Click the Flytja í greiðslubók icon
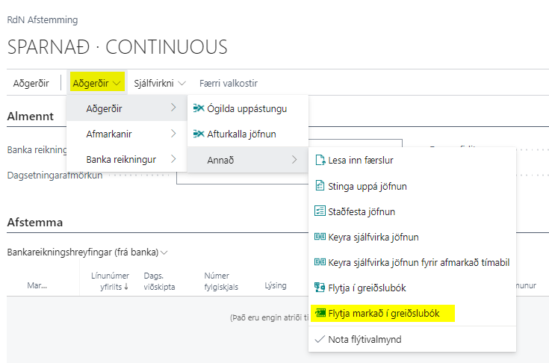The height and width of the screenshot is (363, 549). (x=320, y=288)
